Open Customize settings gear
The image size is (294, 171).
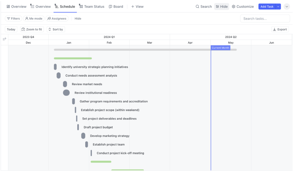(x=234, y=7)
